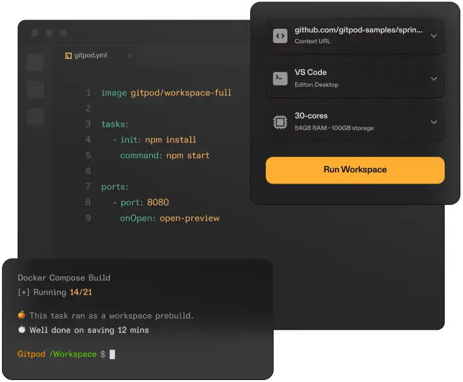Click the 30-cores label

click(x=311, y=116)
